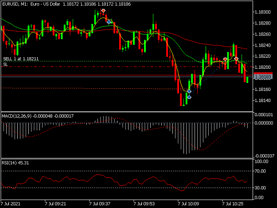The width and height of the screenshot is (277, 208).
Task: Click the '7 Jul 09:21' time label
Action: (55, 204)
